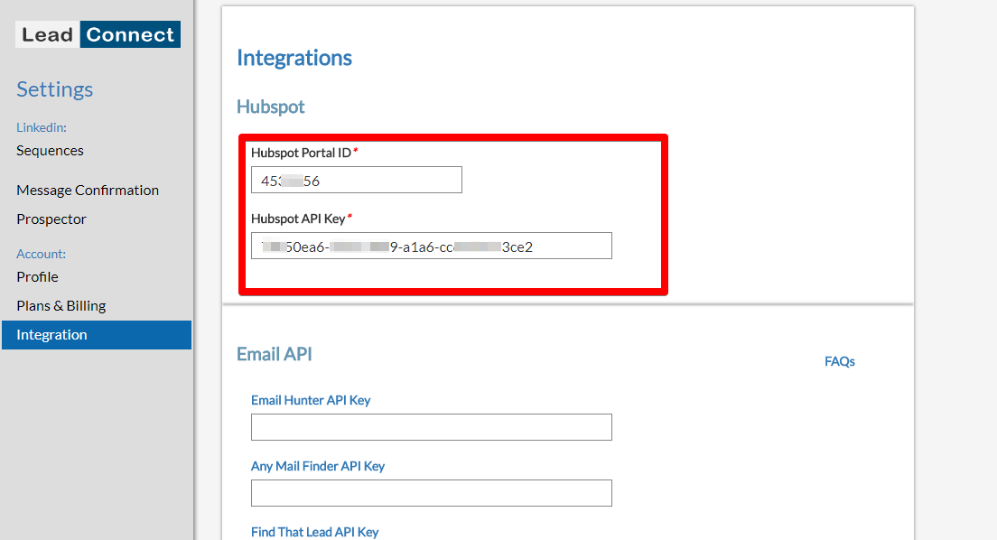Click the Linkedin: sidebar label
Viewport: 997px width, 540px height.
[42, 127]
